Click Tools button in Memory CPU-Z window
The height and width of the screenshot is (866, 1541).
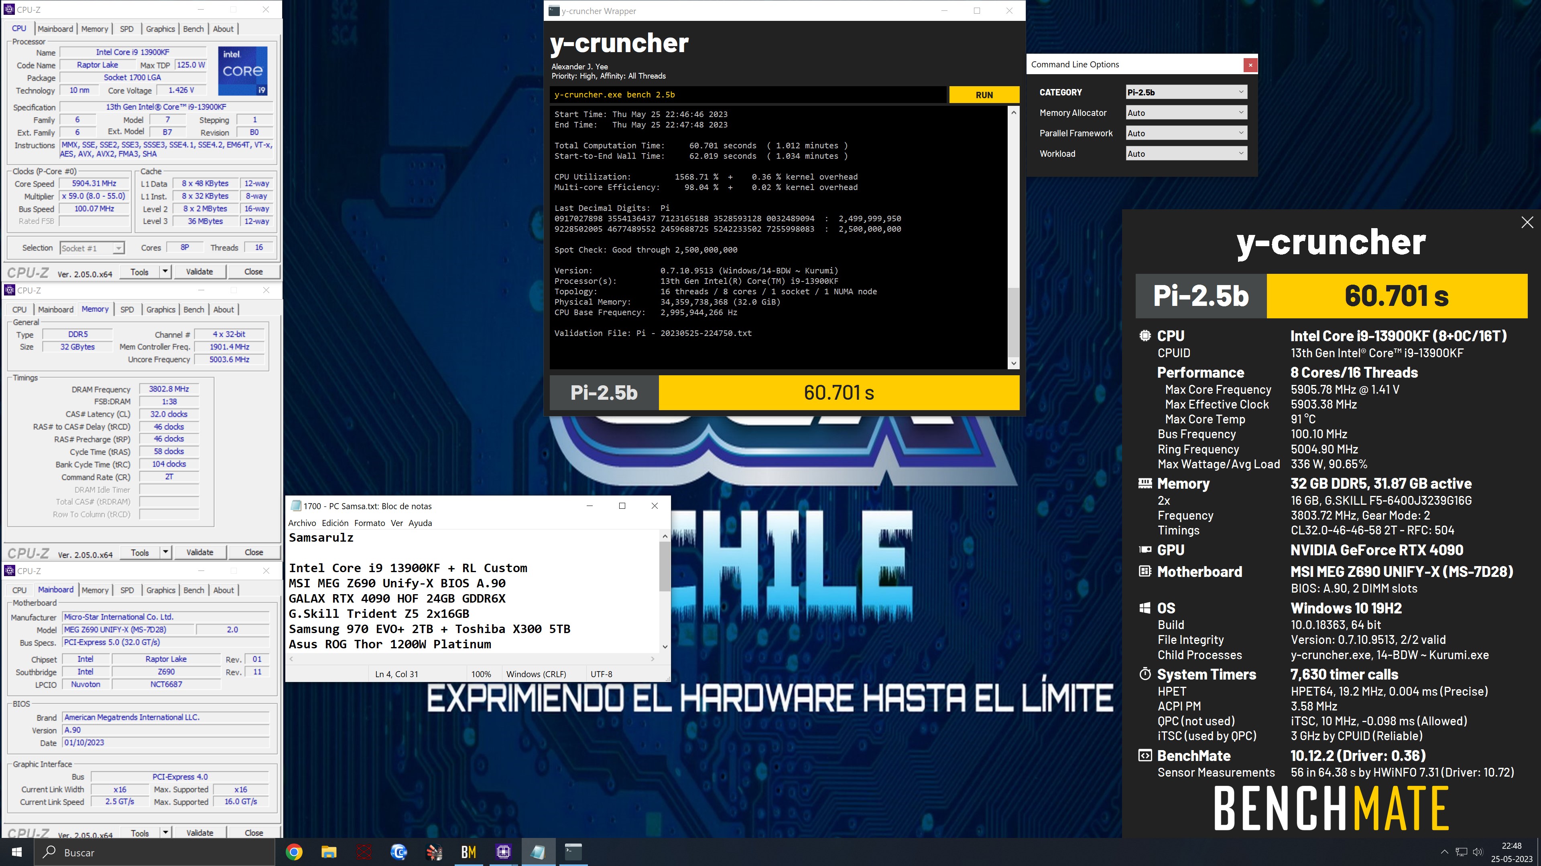140,552
